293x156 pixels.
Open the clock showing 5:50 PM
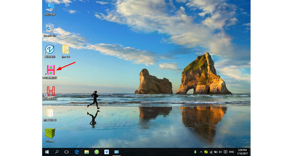tap(242, 152)
